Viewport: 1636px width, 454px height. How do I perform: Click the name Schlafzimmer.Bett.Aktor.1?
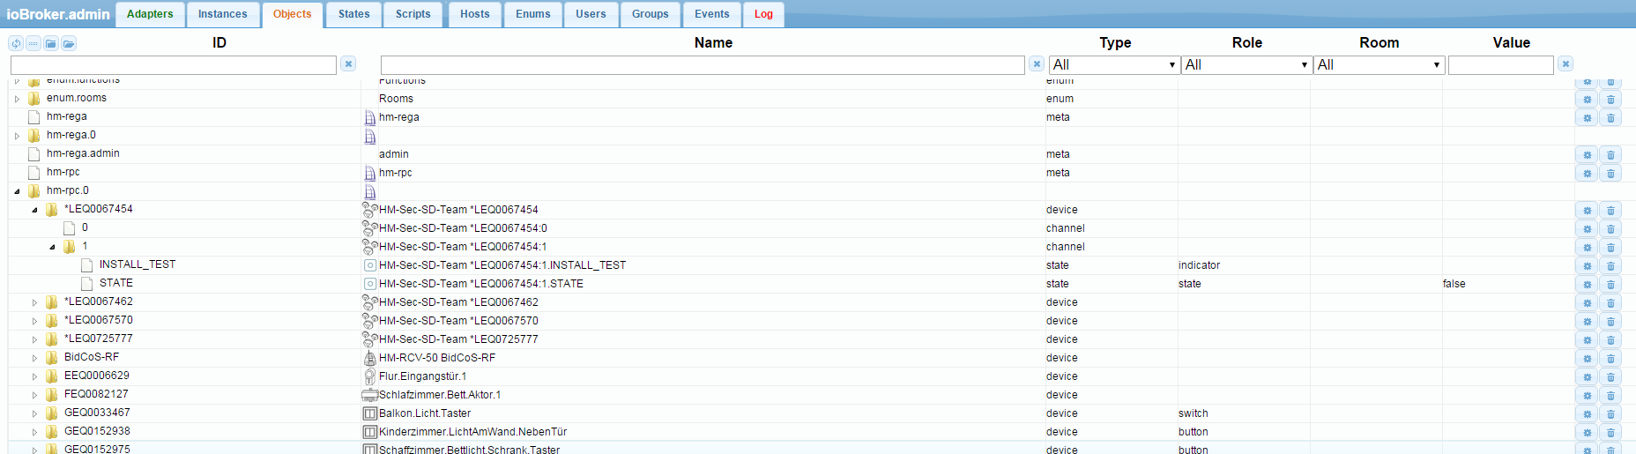point(440,395)
